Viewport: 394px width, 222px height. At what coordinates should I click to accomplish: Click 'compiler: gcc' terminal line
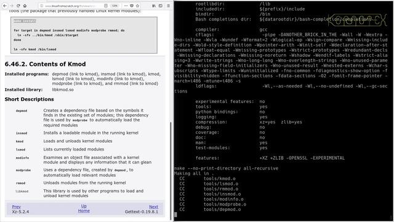231,30
